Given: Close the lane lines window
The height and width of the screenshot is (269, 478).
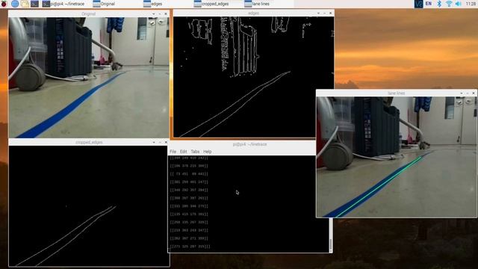Looking at the screenshot, I should pyautogui.click(x=474, y=93).
